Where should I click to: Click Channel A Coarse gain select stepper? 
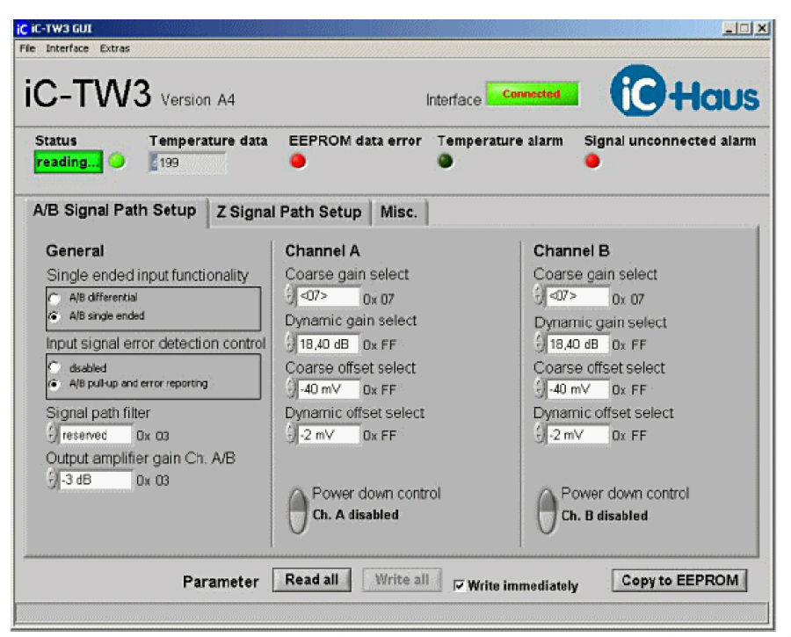(290, 294)
